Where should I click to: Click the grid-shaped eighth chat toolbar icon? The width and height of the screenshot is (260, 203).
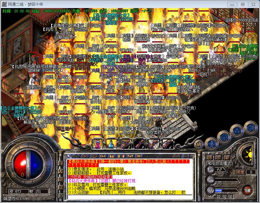139,156
